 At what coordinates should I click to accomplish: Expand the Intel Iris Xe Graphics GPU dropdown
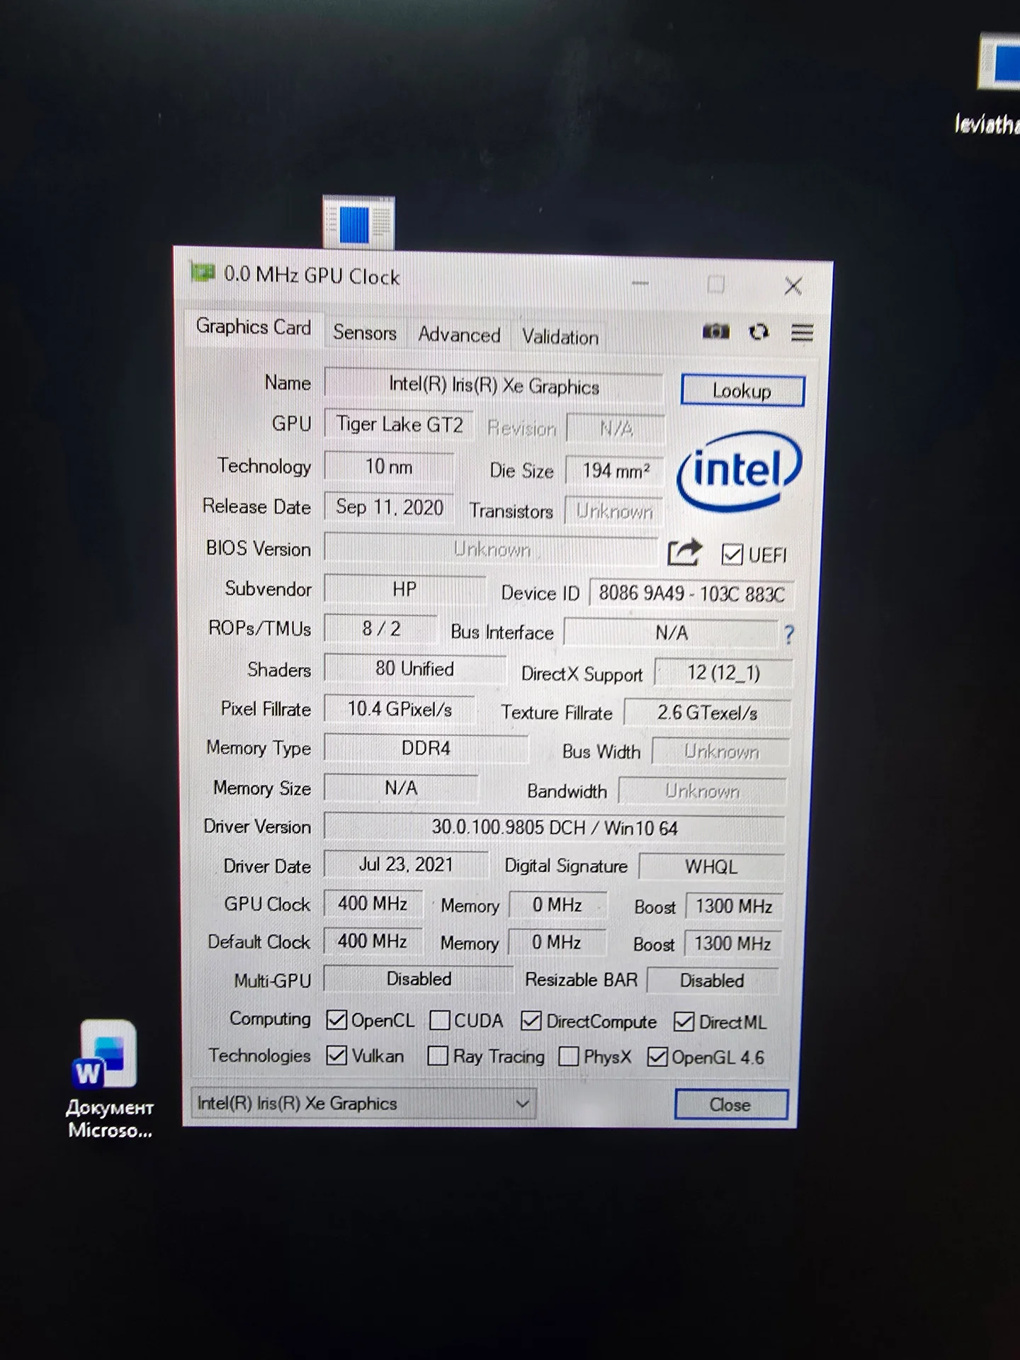click(x=363, y=1103)
